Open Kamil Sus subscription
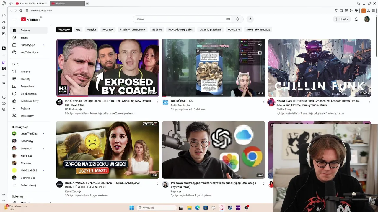 click(x=28, y=156)
